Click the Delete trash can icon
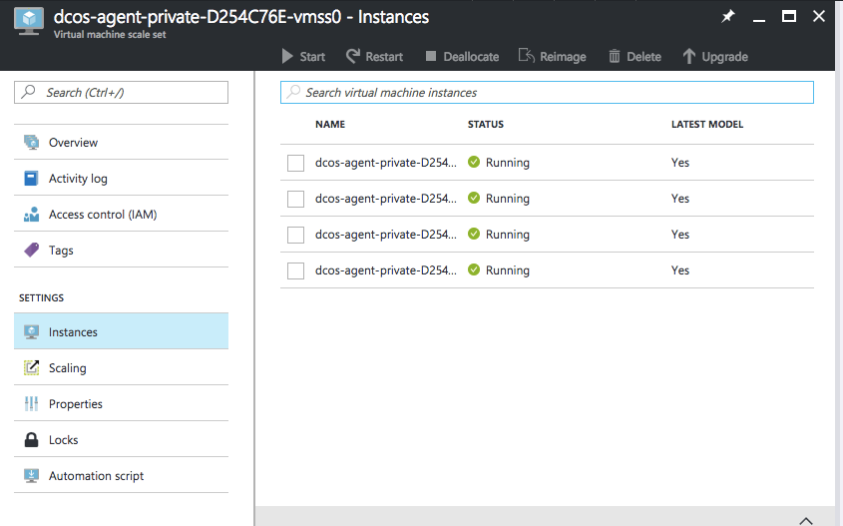The height and width of the screenshot is (526, 843). 615,57
